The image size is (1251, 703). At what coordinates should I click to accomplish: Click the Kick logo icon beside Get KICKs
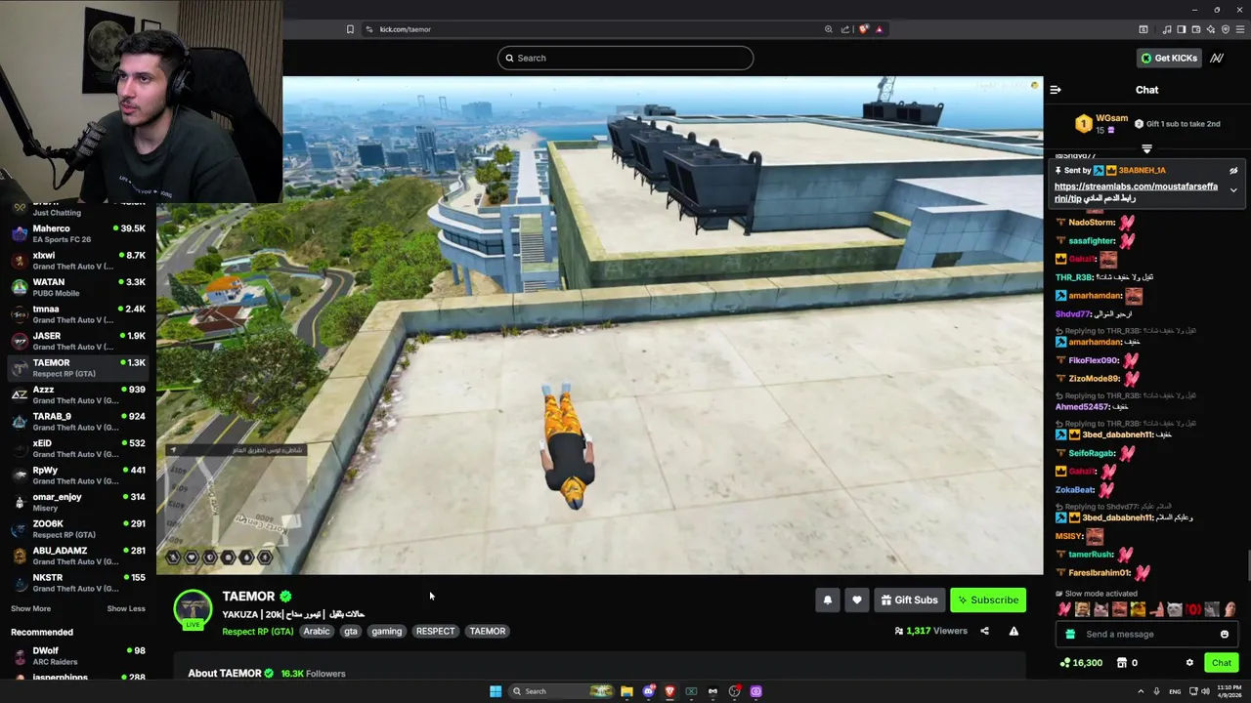pos(1217,58)
